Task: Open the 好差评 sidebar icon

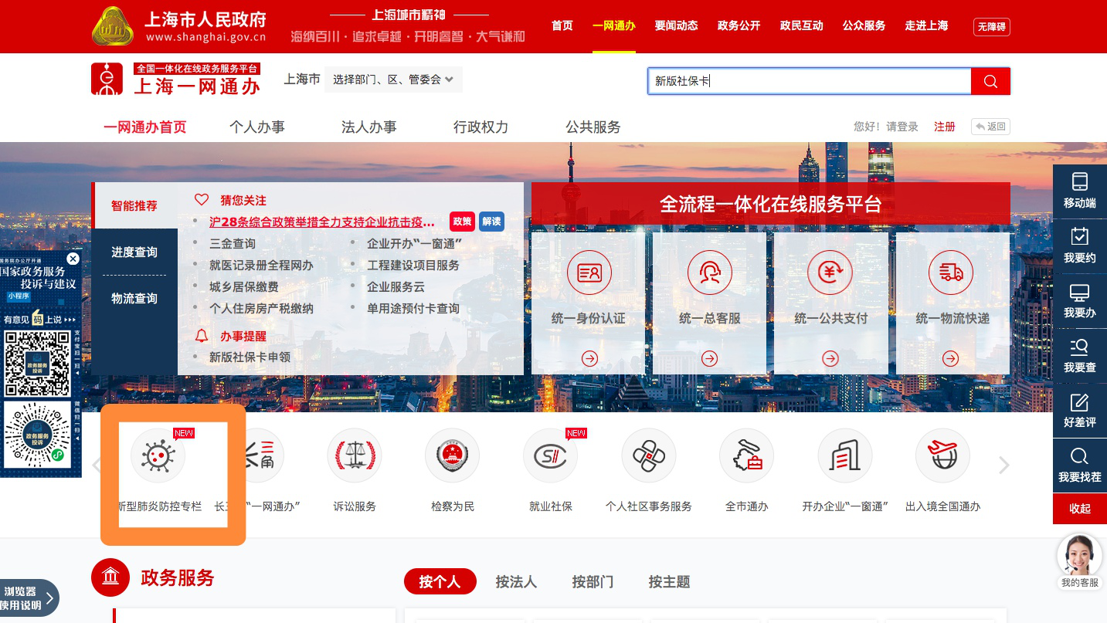Action: point(1080,410)
